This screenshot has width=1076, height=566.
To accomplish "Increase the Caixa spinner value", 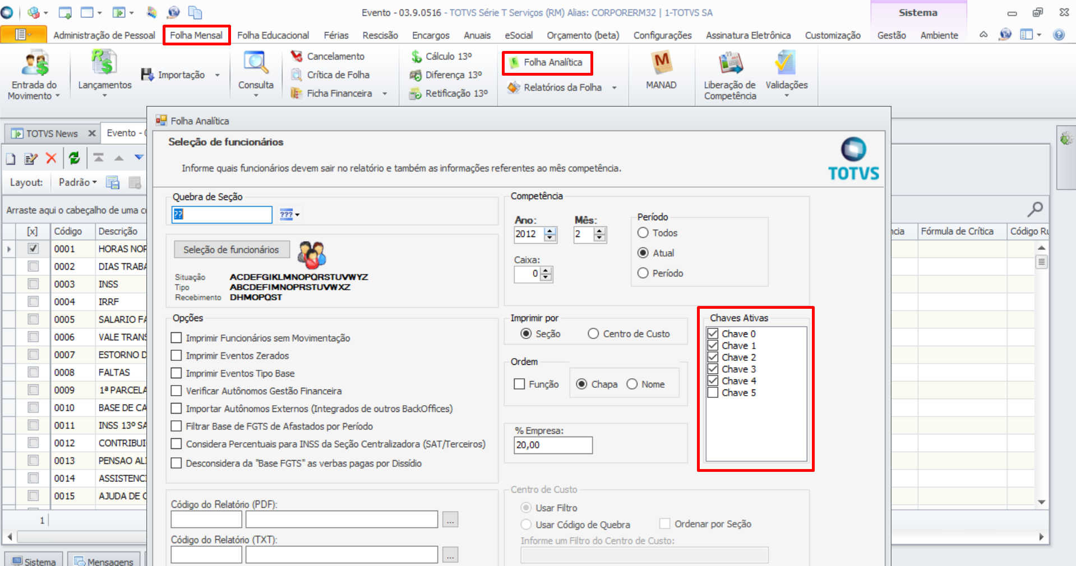I will point(546,271).
